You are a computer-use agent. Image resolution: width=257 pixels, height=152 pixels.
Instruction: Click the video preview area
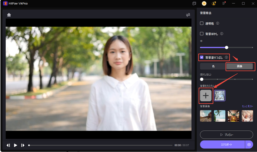99,79
